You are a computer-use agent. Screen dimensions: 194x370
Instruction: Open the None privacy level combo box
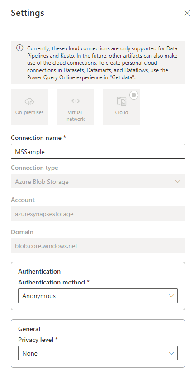pos(98,353)
